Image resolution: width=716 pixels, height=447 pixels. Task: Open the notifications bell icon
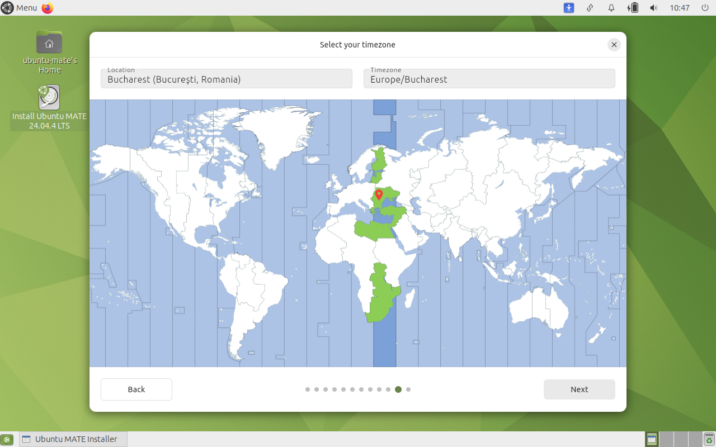(611, 8)
